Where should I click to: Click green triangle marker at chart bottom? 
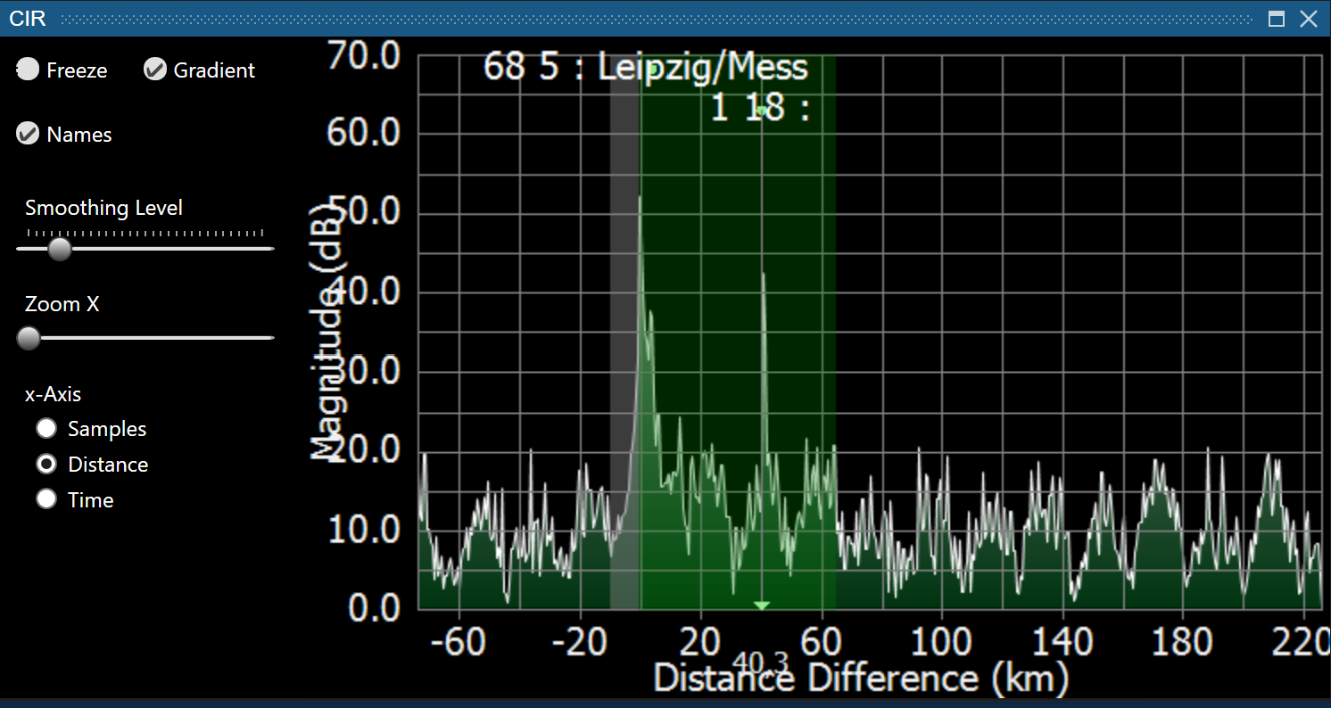761,605
